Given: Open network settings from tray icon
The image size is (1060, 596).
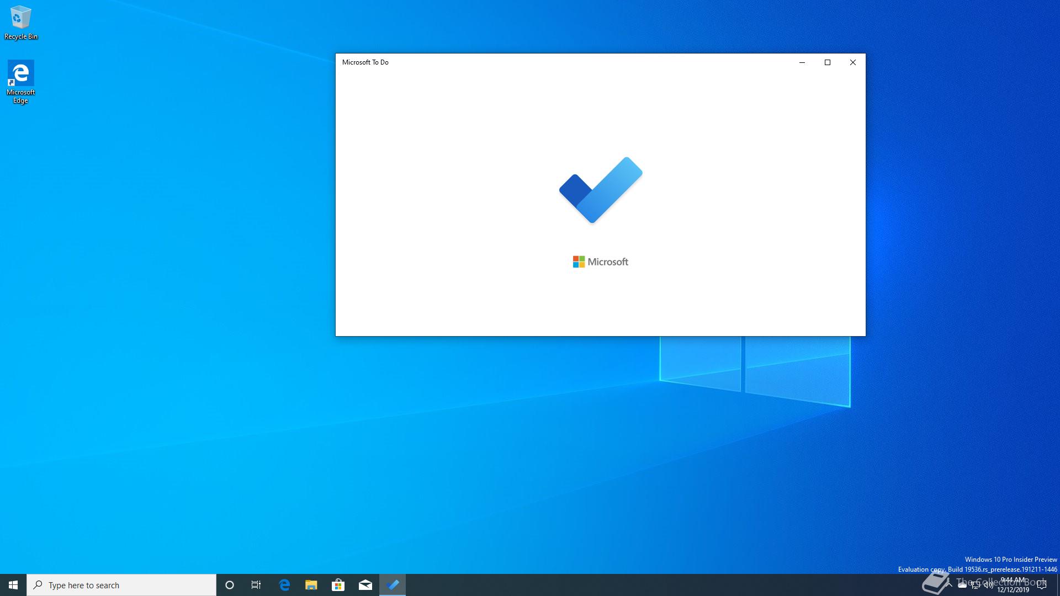Looking at the screenshot, I should (976, 586).
